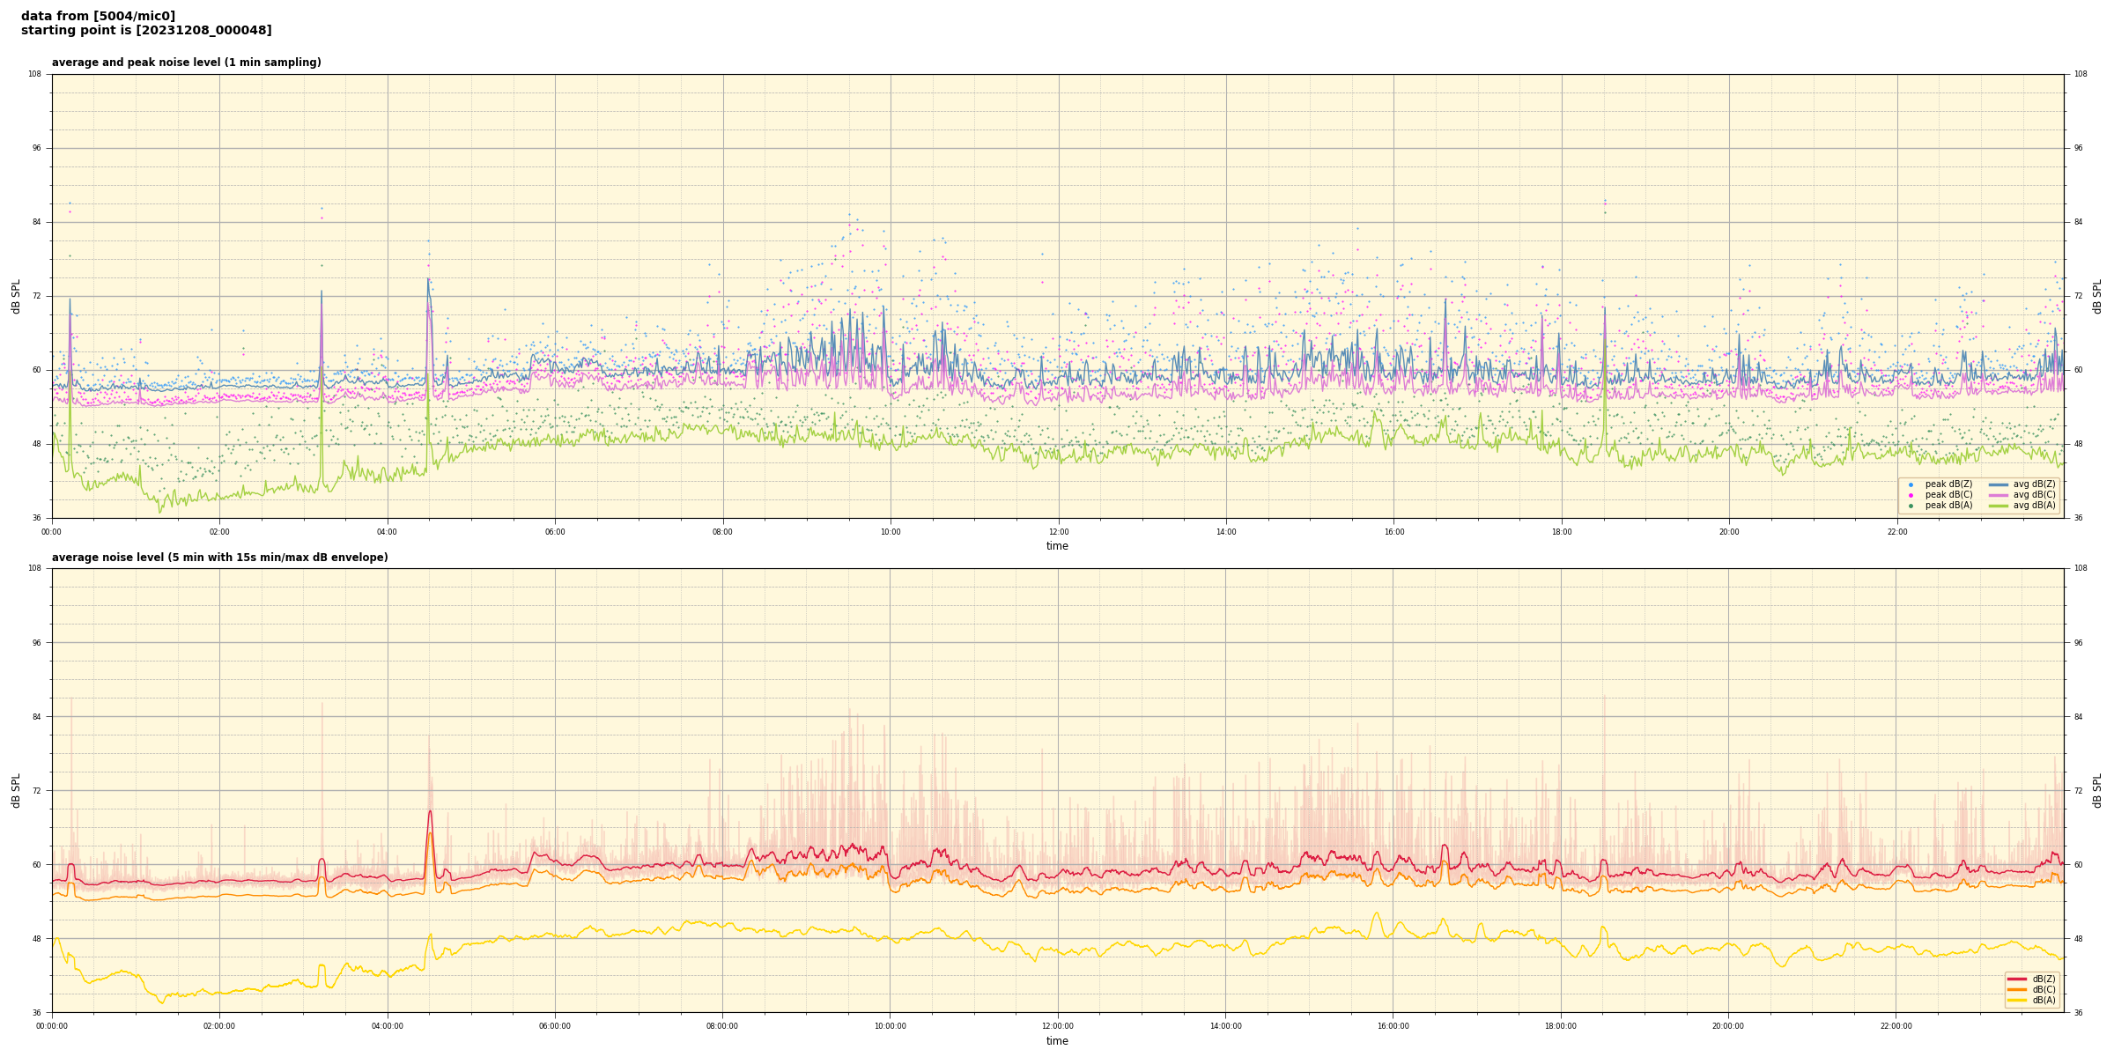Click the red dB(Z) legend entry in lower chart
Viewport: 2114px width, 1057px height.
2017,979
